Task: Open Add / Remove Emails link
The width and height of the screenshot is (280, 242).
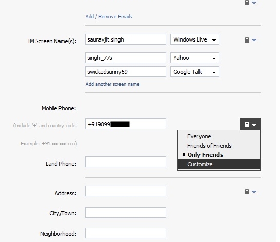Action: [x=109, y=17]
